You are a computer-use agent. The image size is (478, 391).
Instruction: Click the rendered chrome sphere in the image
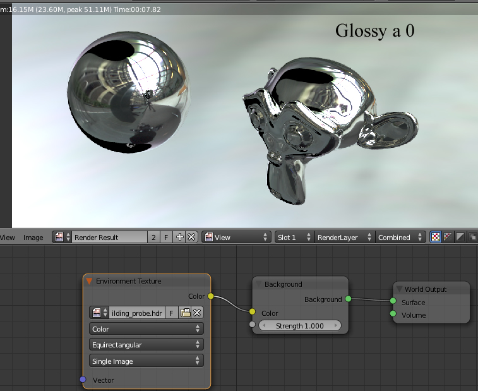(129, 92)
